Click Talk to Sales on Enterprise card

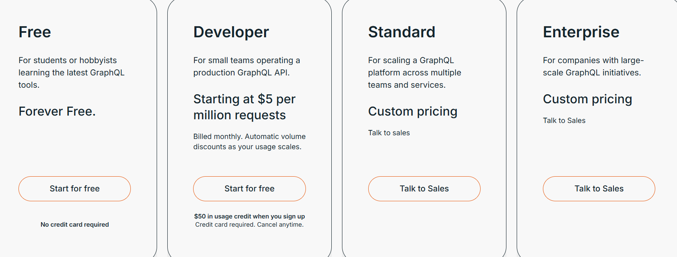point(599,189)
